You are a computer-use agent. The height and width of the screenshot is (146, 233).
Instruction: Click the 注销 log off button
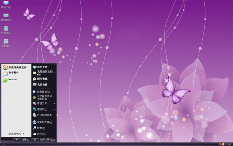coord(21,139)
